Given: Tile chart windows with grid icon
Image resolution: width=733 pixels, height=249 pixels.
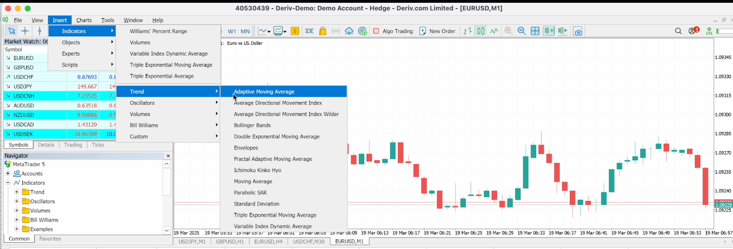Looking at the screenshot, I should pyautogui.click(x=535, y=31).
